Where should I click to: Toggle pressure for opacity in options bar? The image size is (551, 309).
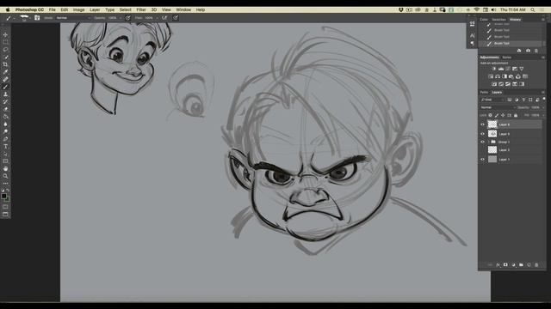coord(128,17)
